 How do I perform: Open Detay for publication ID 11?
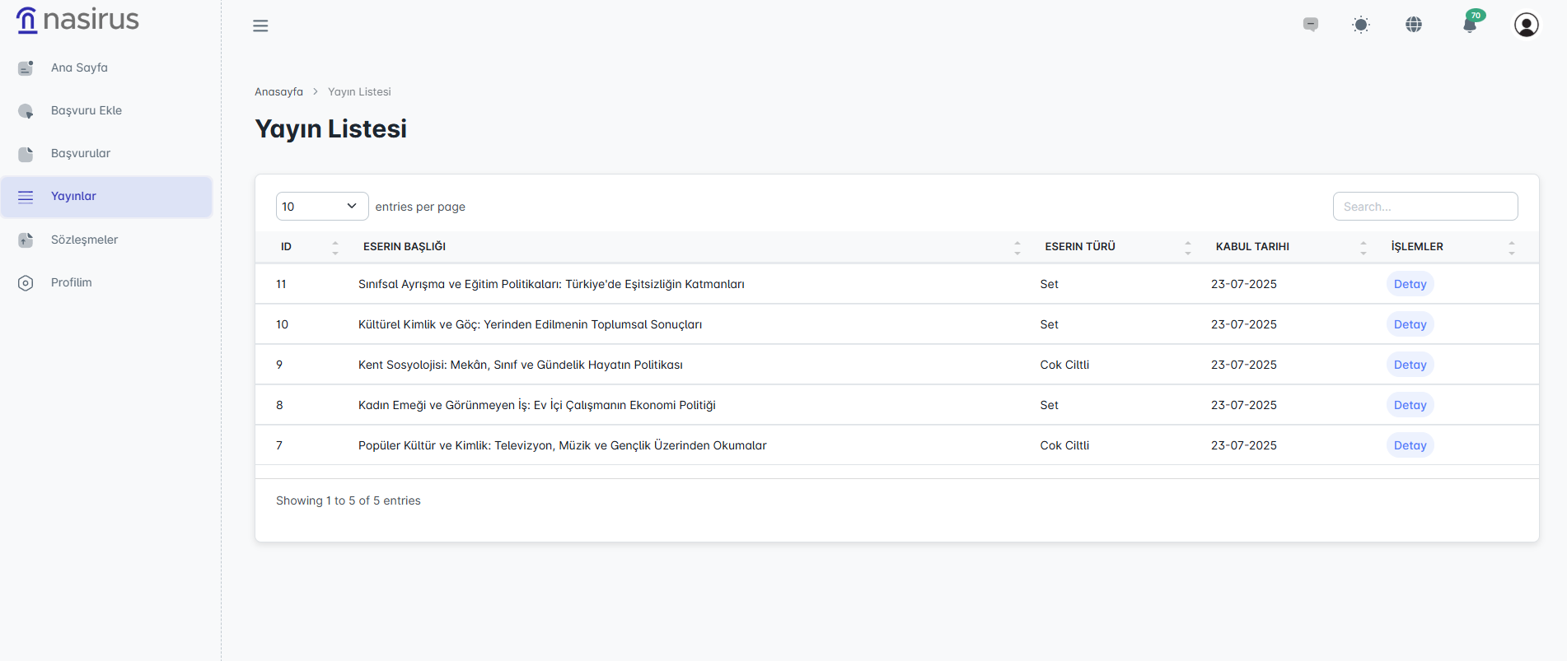pos(1410,284)
